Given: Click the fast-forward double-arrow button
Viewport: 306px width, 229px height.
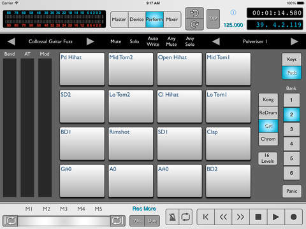Looking at the screenshot, I should point(241,217).
